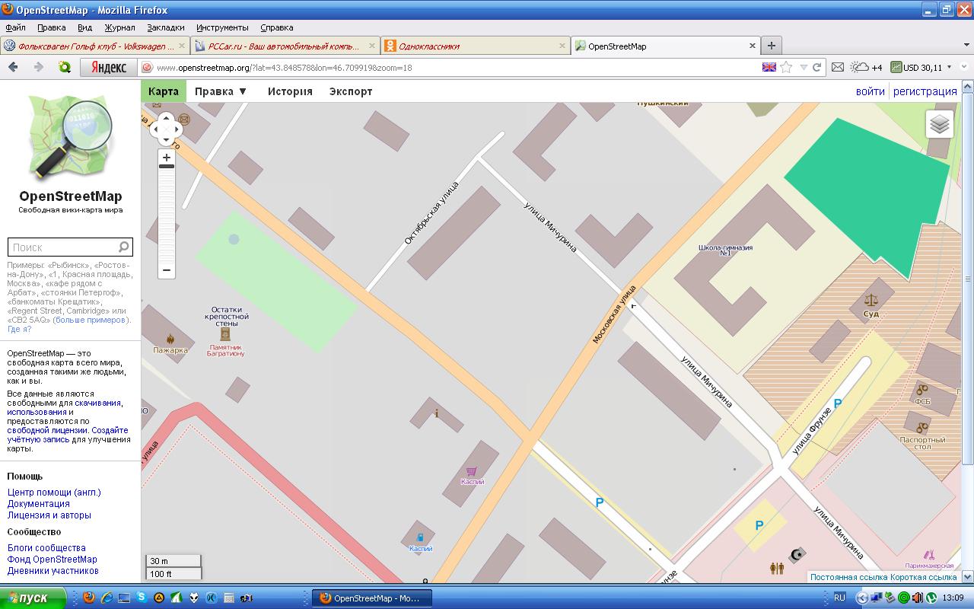This screenshot has height=609, width=974.
Task: Open the Закладки menu
Action: [x=165, y=27]
